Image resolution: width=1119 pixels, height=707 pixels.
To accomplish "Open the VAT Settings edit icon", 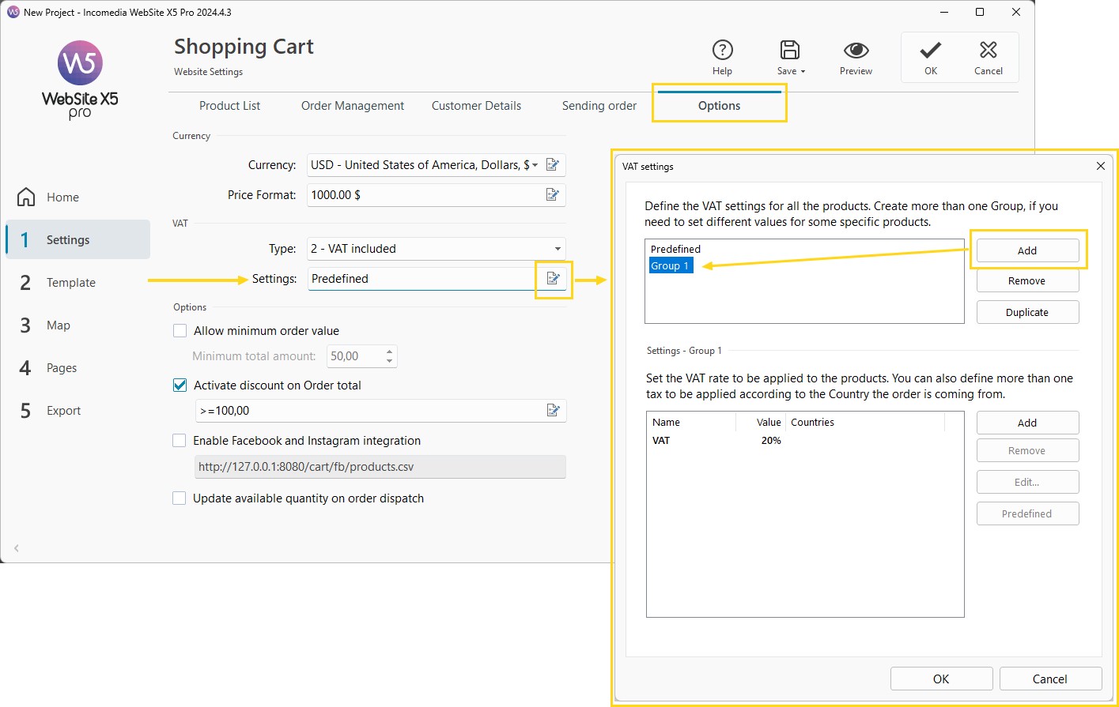I will tap(554, 279).
